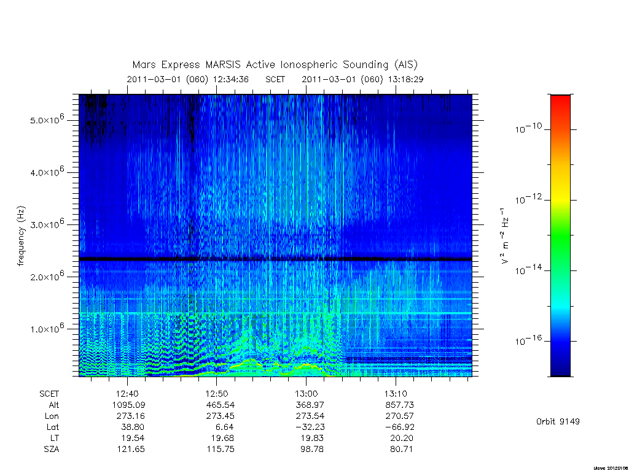Click the yellow-green trace near 13:00 in spectrogram
This screenshot has width=629, height=471.
(306, 366)
